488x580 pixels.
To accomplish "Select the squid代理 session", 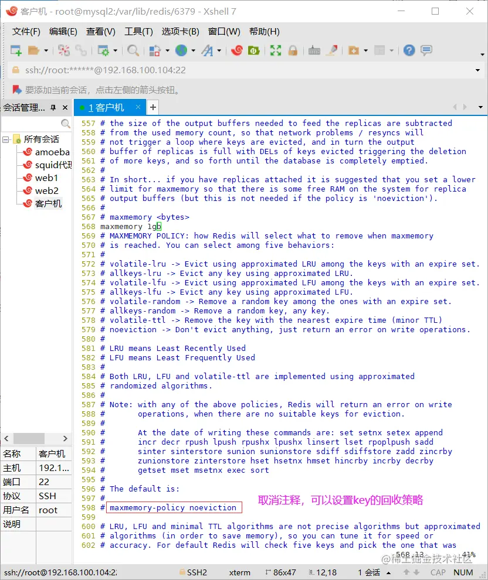I will click(x=53, y=165).
